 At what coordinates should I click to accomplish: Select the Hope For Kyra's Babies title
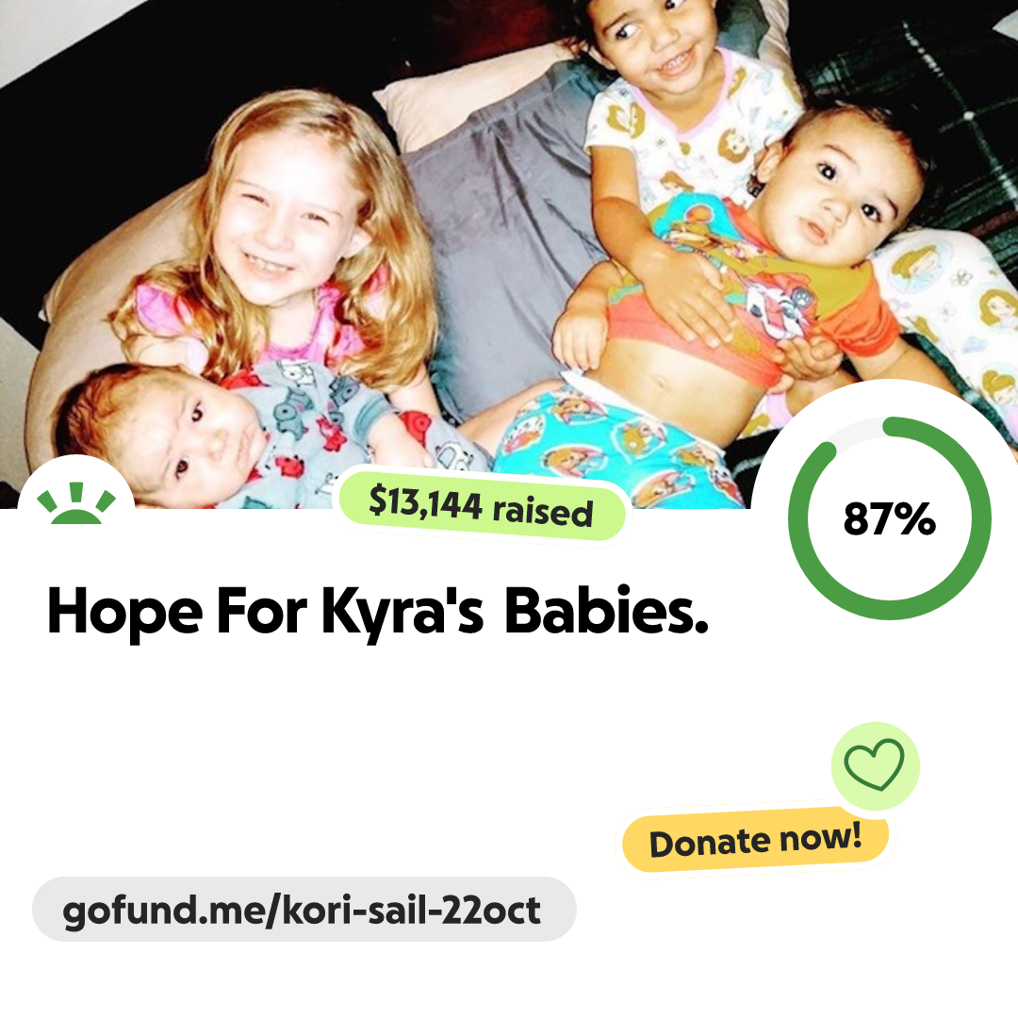click(x=378, y=612)
